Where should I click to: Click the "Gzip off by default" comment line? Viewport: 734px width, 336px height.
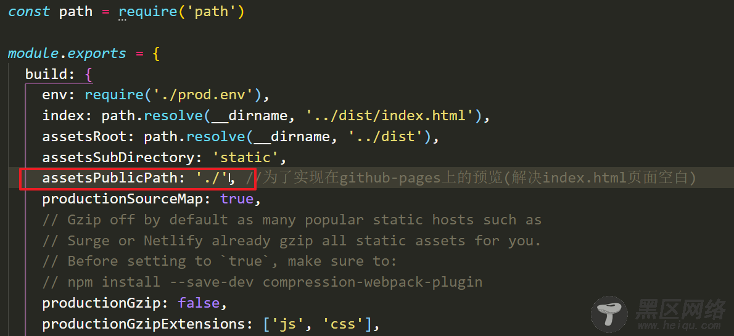292,219
